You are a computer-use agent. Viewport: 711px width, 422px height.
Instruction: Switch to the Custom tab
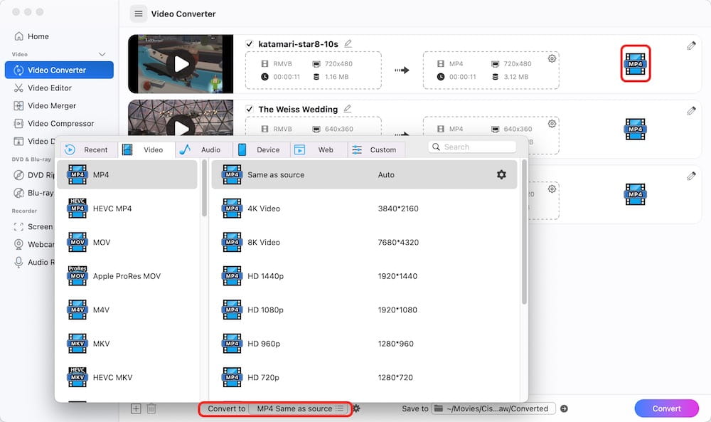[377, 149]
